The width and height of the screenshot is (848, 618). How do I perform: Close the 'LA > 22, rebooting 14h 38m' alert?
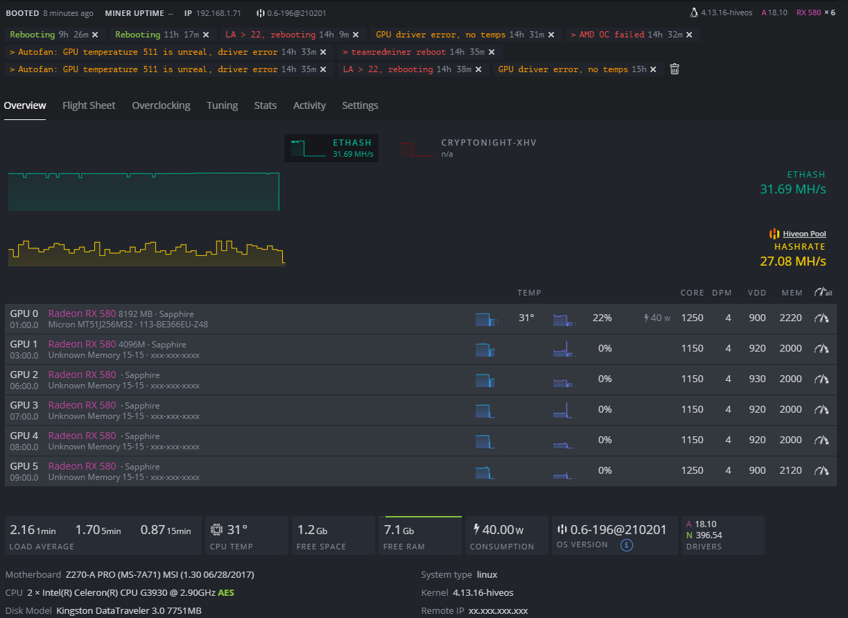coord(478,69)
